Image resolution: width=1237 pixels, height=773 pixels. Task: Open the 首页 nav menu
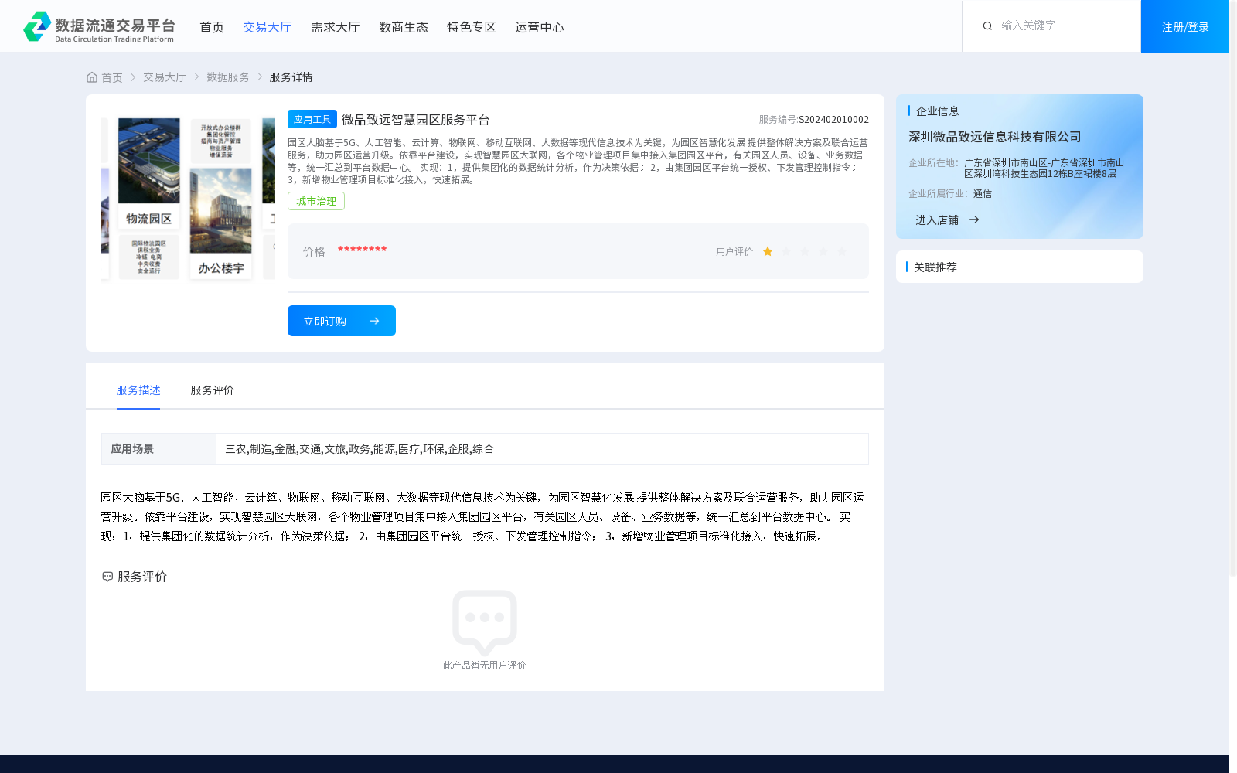tap(212, 27)
